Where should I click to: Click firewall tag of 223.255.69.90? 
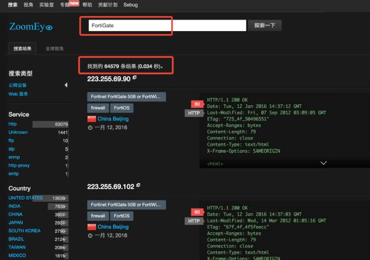pos(98,108)
